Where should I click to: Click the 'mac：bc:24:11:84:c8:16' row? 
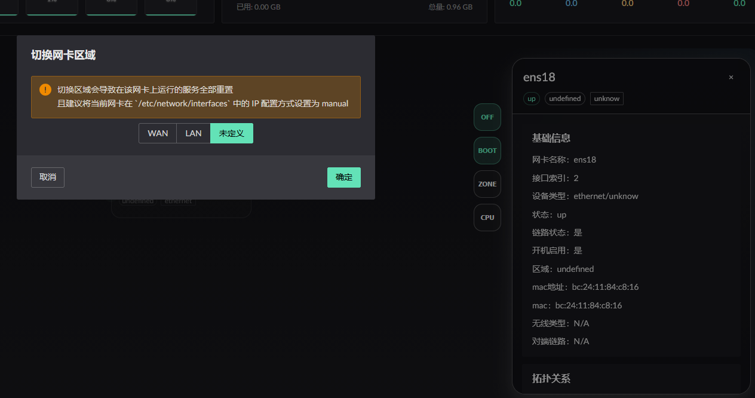[x=577, y=305]
